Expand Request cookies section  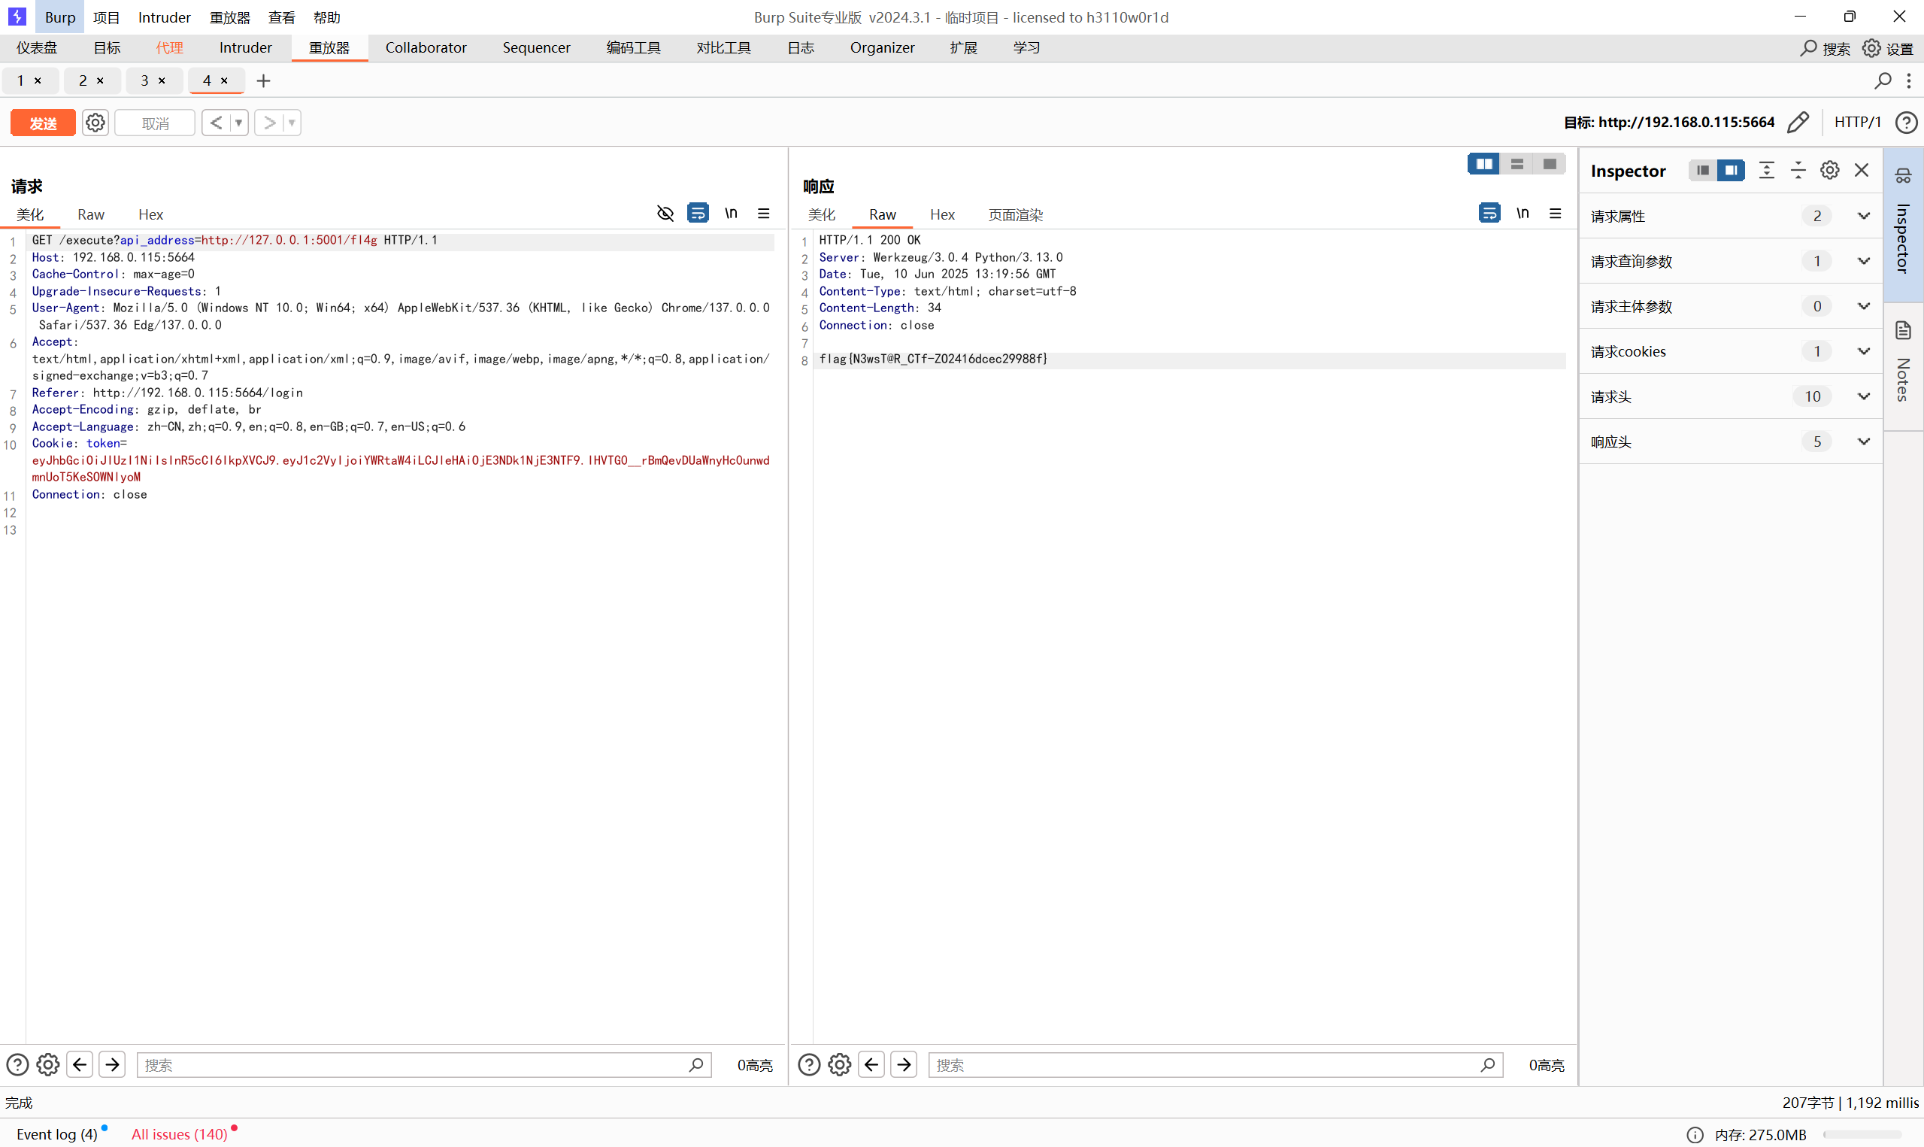[x=1730, y=351]
